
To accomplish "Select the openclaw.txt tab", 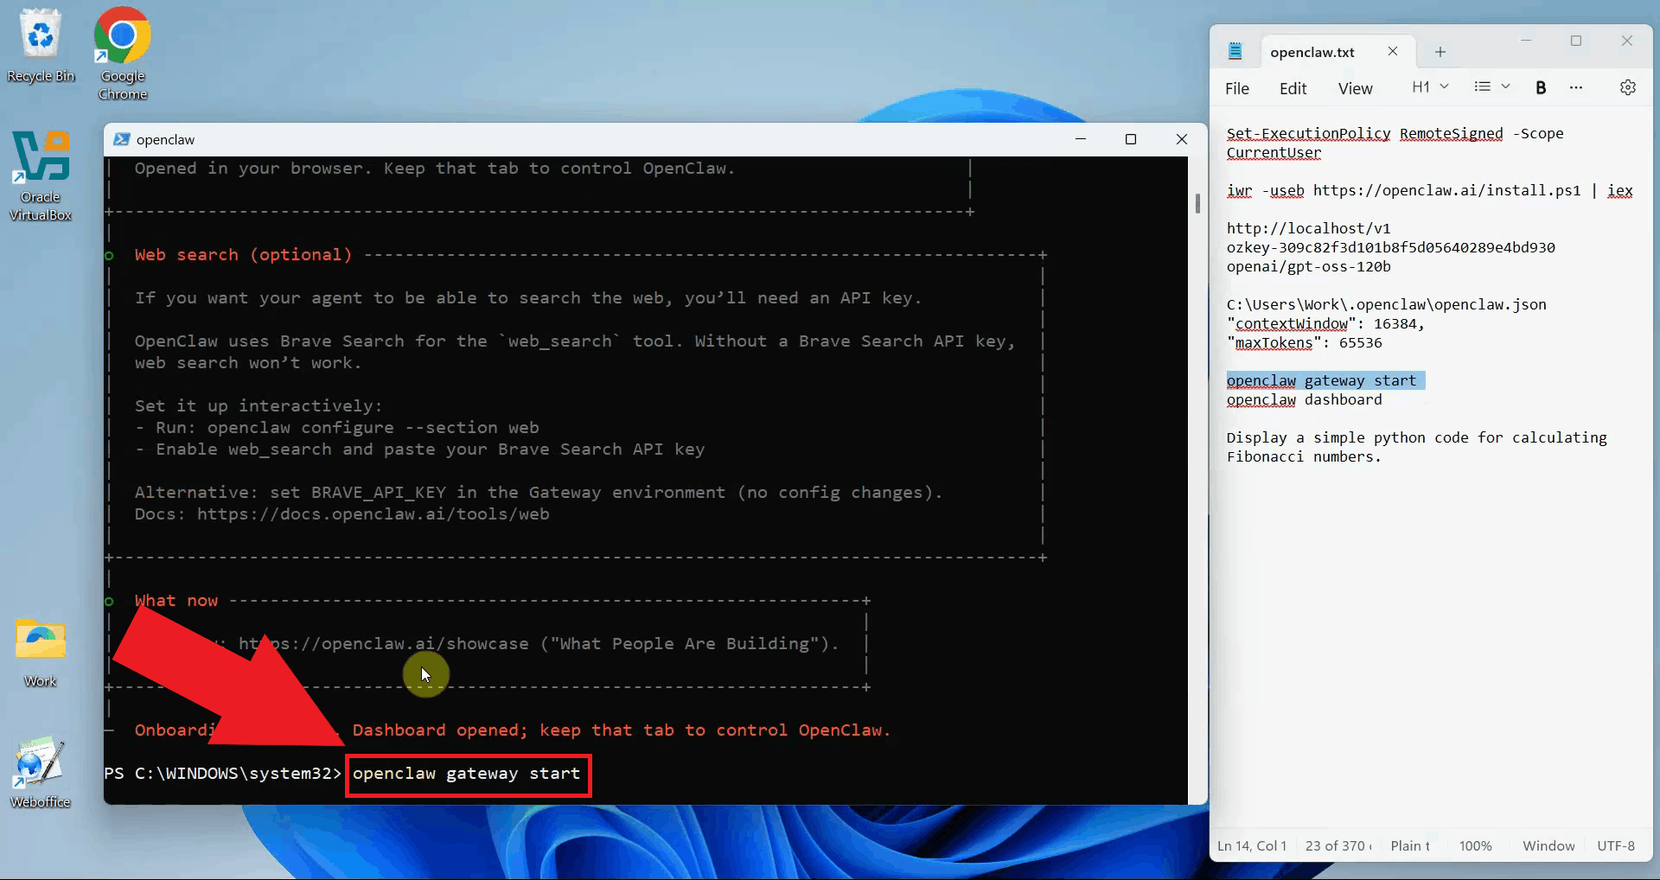I will click(x=1313, y=52).
